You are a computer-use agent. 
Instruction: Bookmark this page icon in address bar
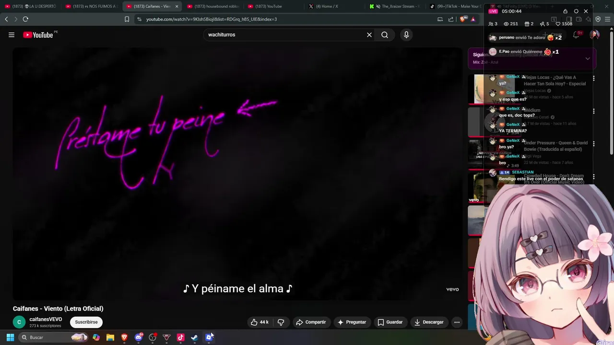(127, 19)
